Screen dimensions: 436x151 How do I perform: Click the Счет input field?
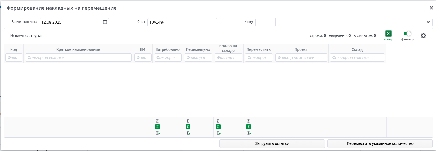182,22
